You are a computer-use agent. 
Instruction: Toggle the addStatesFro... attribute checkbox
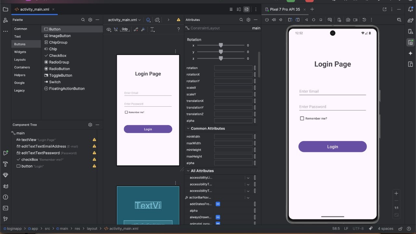tap(218, 204)
